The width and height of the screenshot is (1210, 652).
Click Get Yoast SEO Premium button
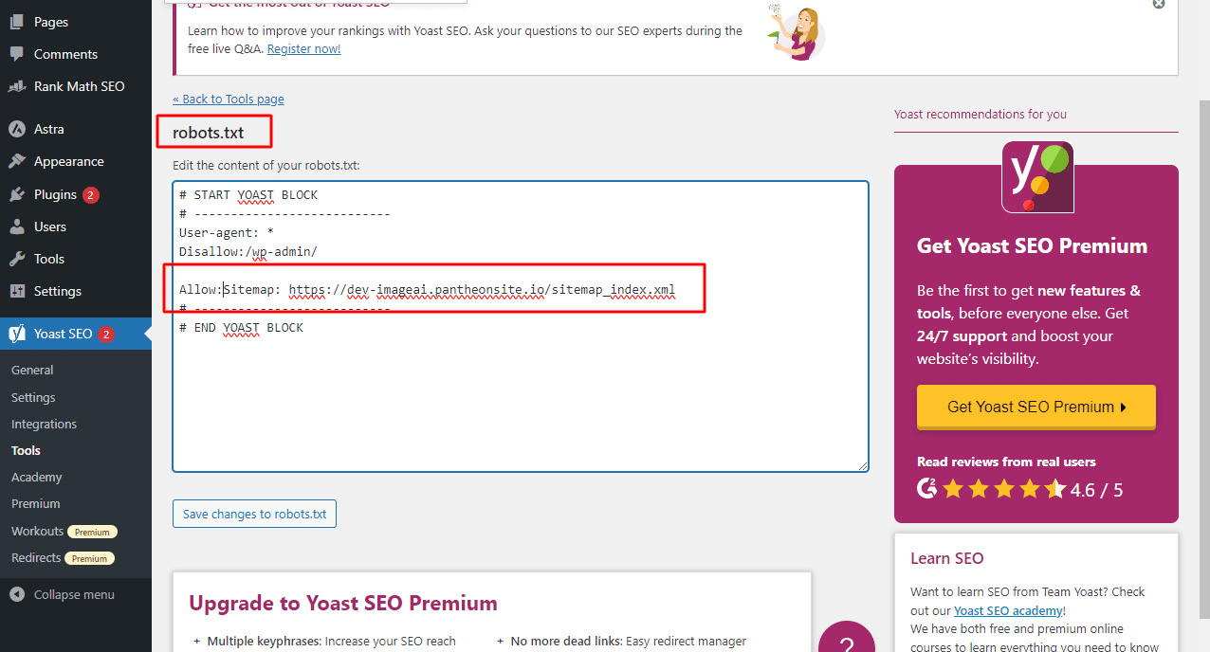[1036, 407]
